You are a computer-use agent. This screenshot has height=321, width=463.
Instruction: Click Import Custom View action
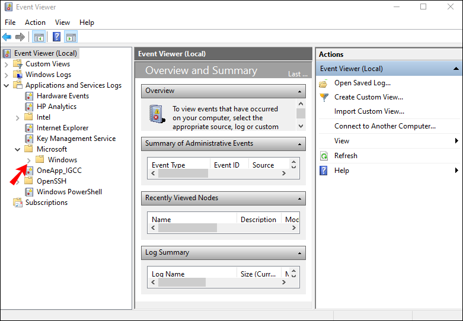369,111
